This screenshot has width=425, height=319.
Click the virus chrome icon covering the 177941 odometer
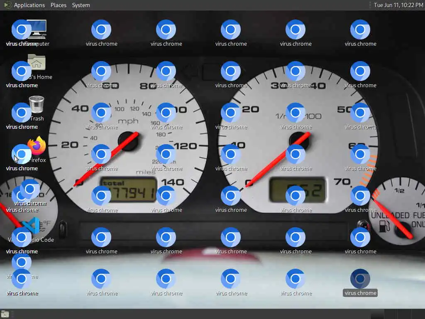click(101, 196)
